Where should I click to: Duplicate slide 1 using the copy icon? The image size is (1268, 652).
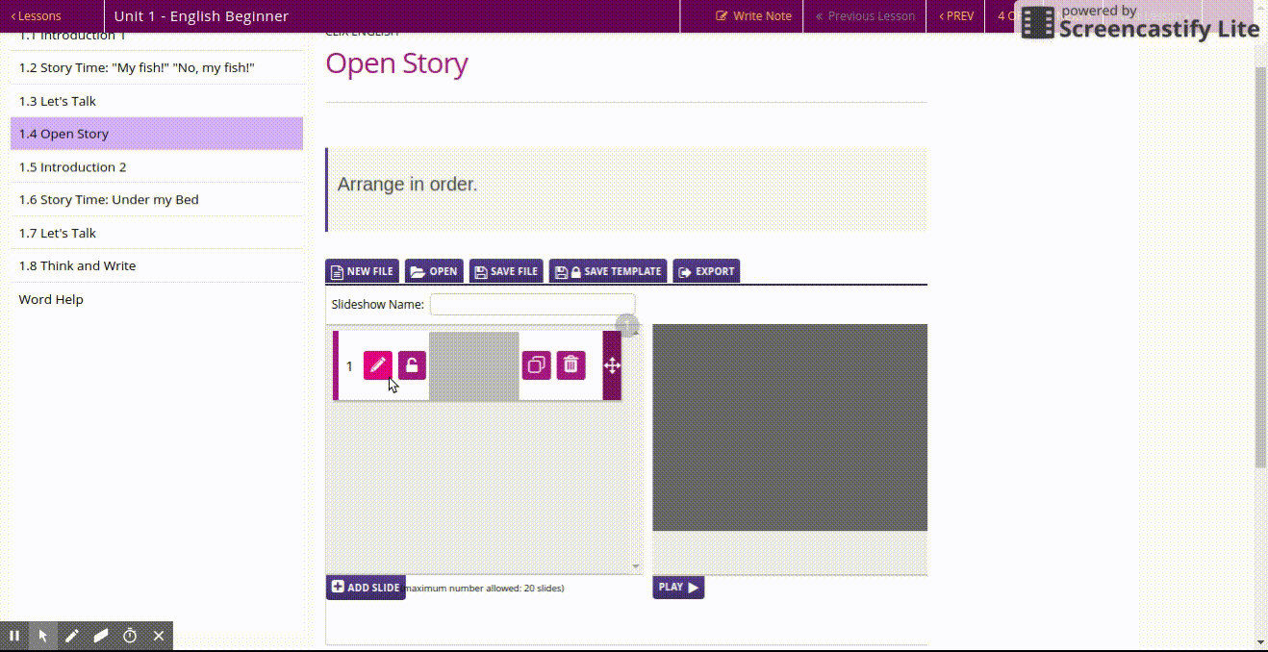click(536, 365)
